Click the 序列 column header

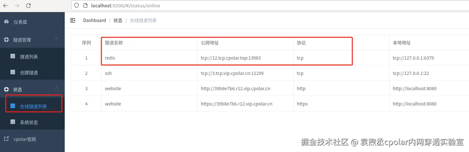tap(86, 42)
